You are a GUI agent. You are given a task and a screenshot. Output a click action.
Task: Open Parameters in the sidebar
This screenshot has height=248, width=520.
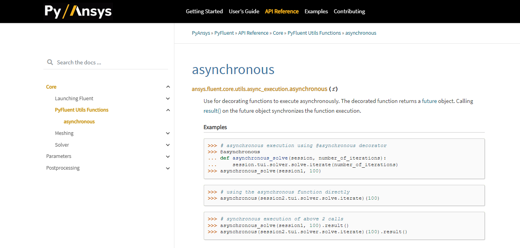pyautogui.click(x=59, y=156)
